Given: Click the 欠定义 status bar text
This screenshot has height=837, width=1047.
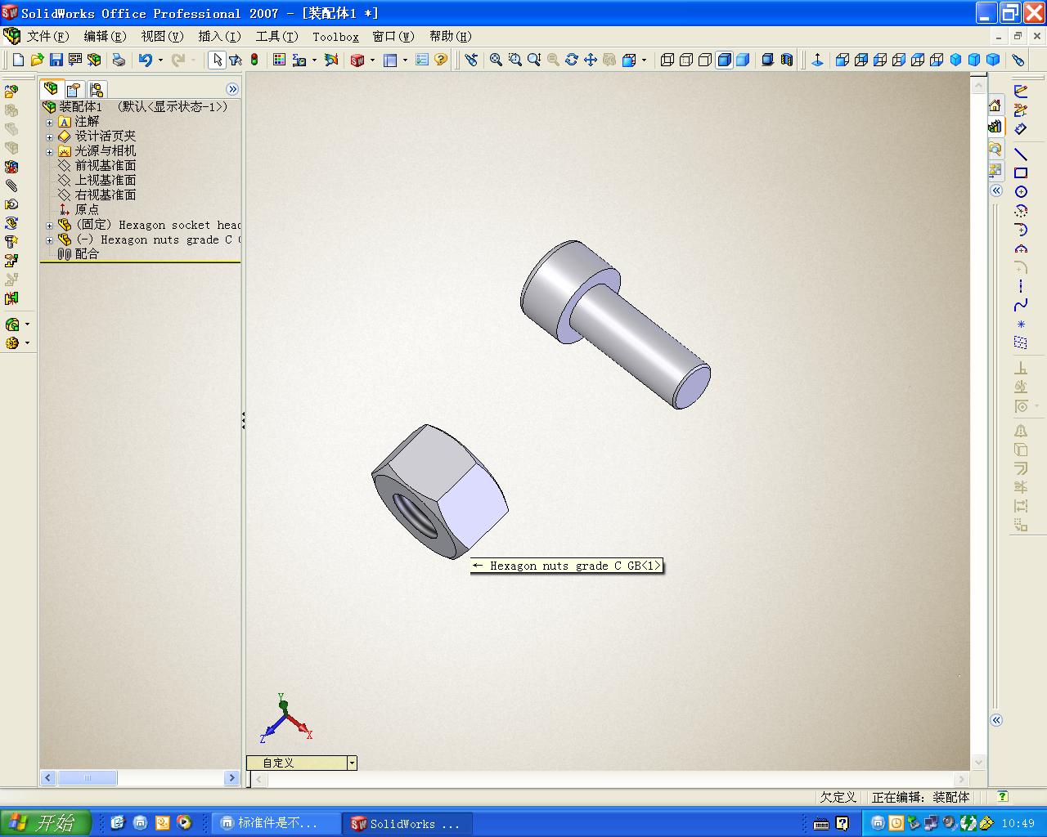Looking at the screenshot, I should point(838,797).
